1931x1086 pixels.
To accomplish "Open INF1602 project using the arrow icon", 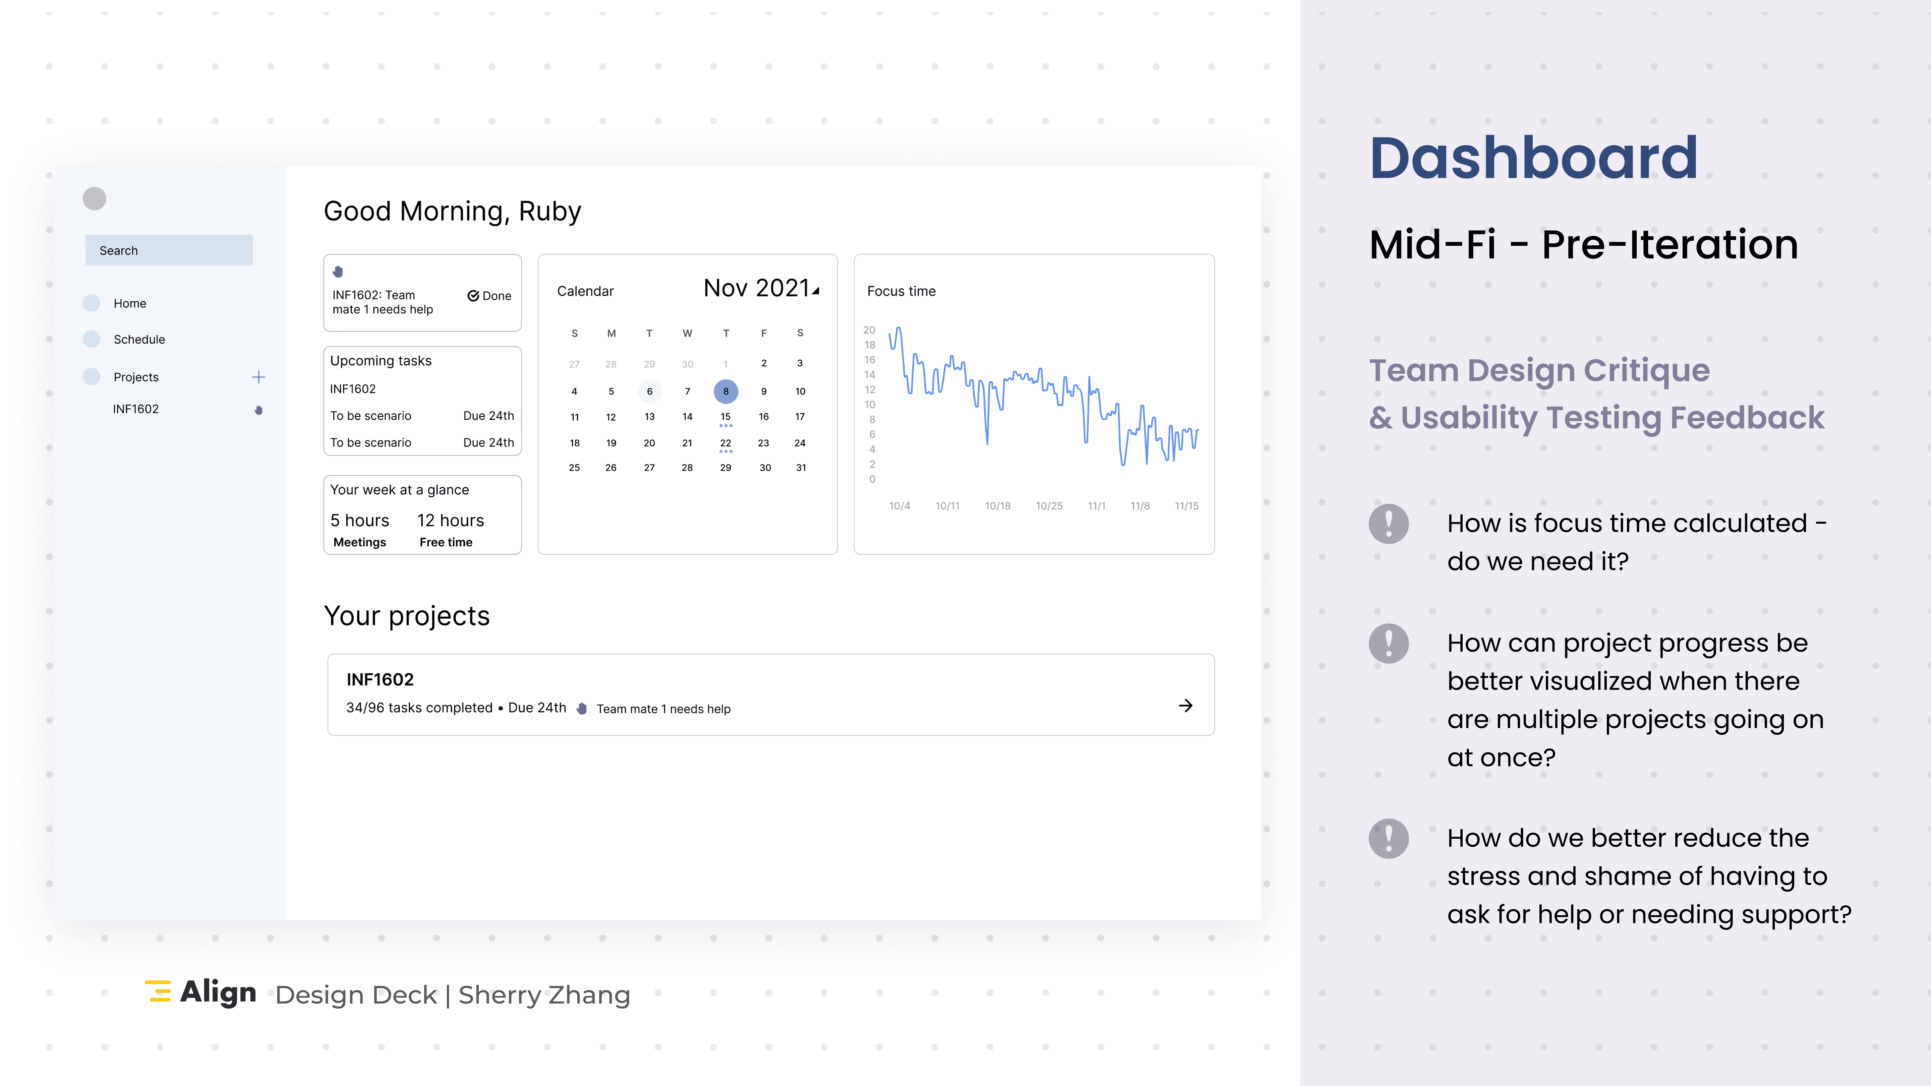I will click(x=1185, y=705).
